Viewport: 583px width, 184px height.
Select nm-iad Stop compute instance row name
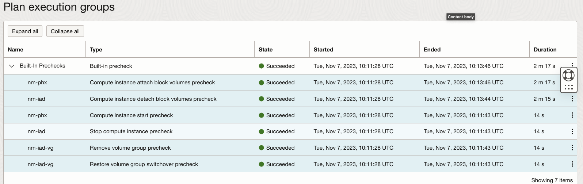37,131
